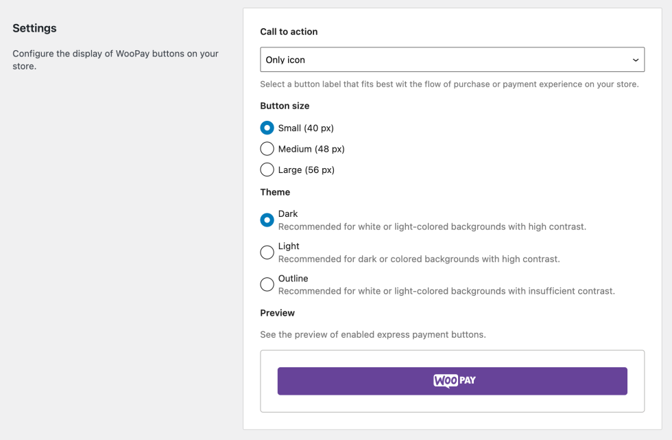Click the Outline theme description text

click(x=446, y=292)
